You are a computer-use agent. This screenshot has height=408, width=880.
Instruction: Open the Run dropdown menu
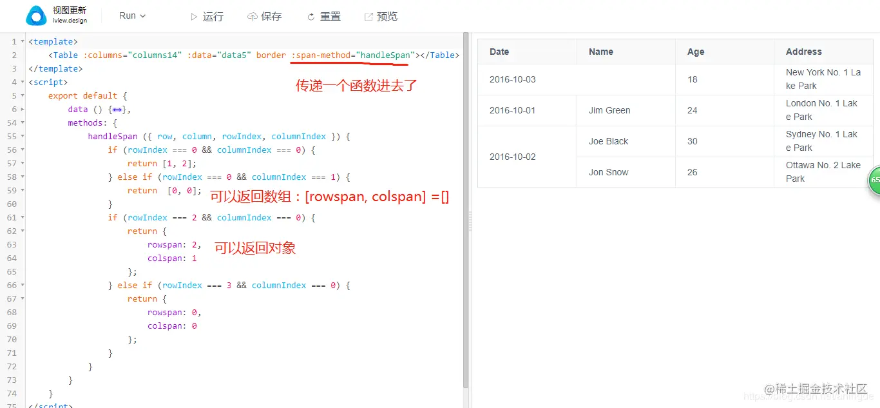click(x=132, y=15)
